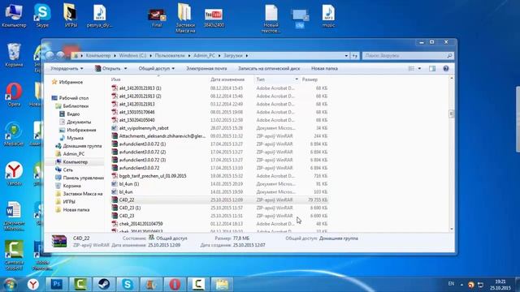
Task: Click the file list vertical scrollbar thumb
Action: (x=451, y=114)
